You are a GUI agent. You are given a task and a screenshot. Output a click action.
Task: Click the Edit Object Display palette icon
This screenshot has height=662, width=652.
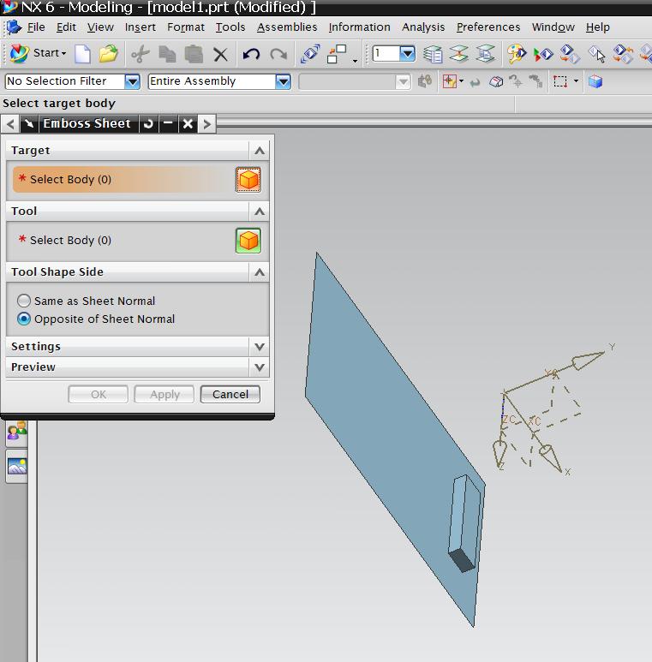click(x=517, y=54)
